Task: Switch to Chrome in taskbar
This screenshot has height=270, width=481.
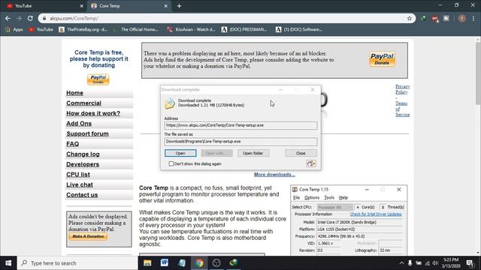Action: coord(199,263)
